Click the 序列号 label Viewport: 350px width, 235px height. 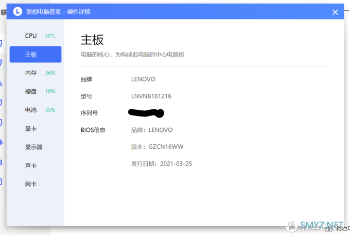tap(89, 113)
